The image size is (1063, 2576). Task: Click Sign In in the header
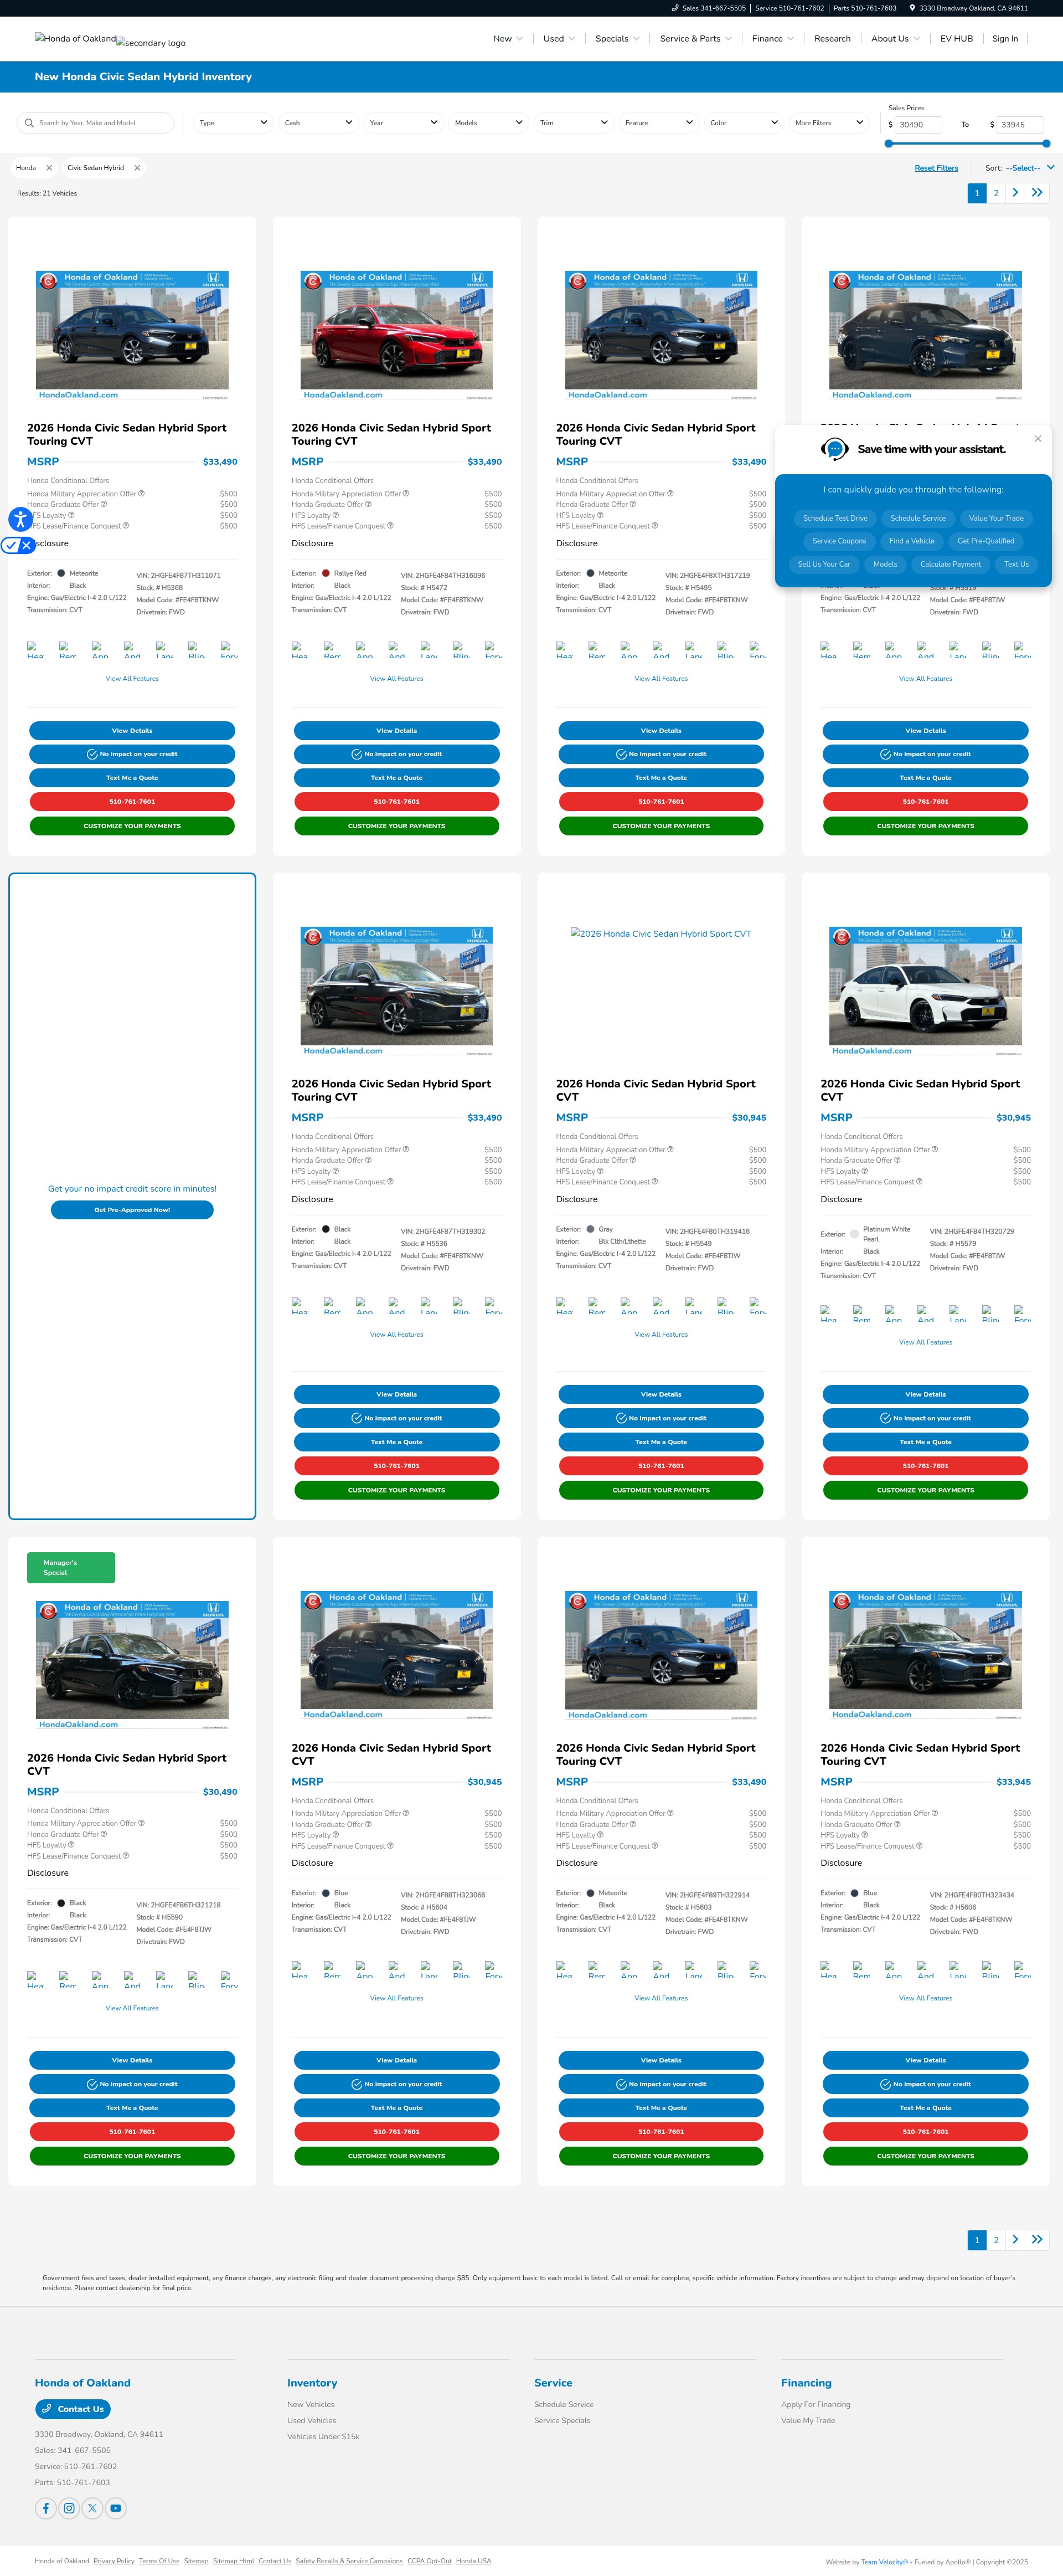[x=1005, y=39]
